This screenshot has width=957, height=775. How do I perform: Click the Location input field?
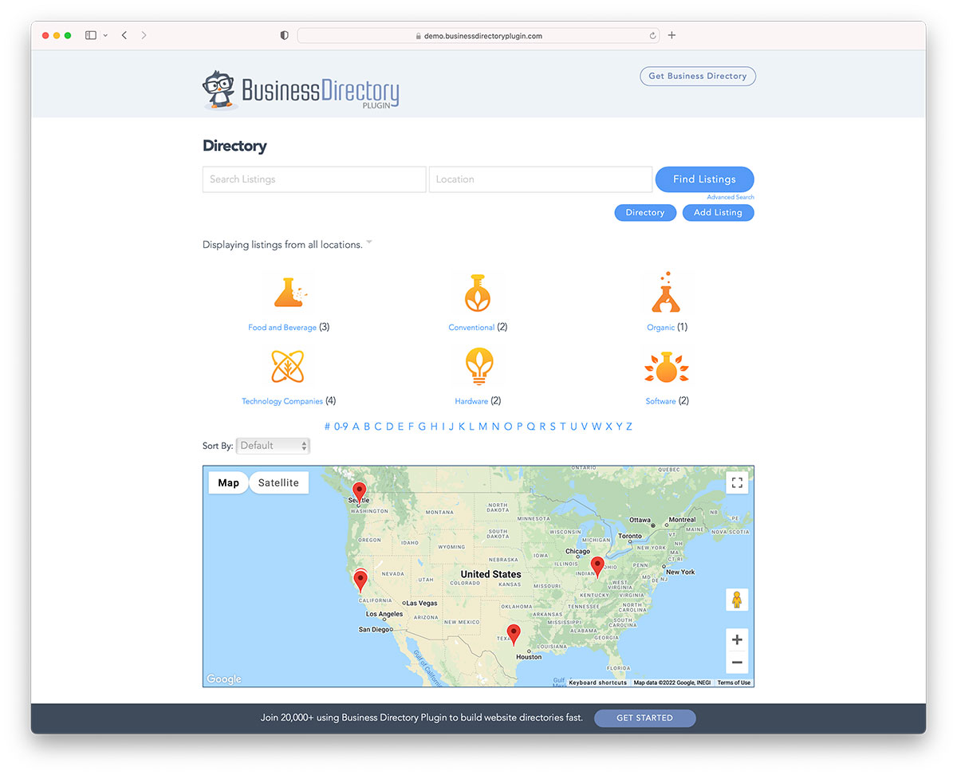[x=541, y=179]
